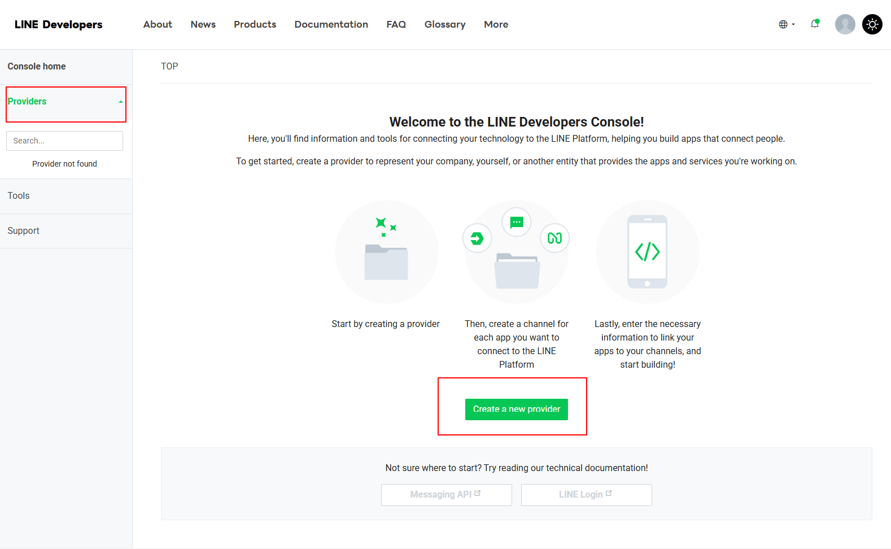
Task: Focus the provider Search field
Action: pyautogui.click(x=64, y=141)
